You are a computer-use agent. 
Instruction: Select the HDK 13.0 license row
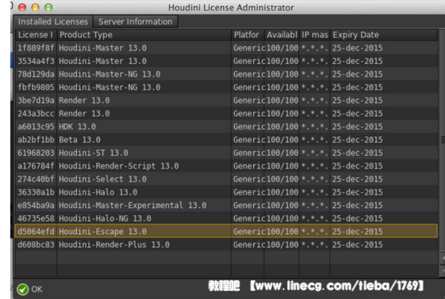227,127
